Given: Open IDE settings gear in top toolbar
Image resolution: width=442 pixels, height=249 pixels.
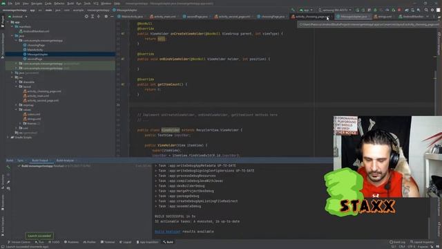Looking at the screenshot, I should pos(432,10).
